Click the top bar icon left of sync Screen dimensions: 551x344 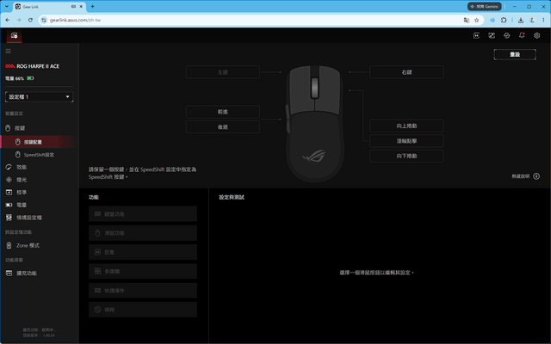tap(492, 35)
